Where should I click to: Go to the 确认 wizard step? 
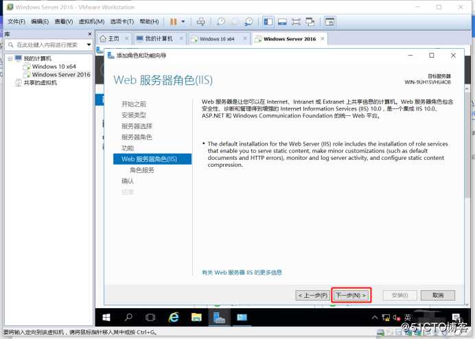coord(128,181)
